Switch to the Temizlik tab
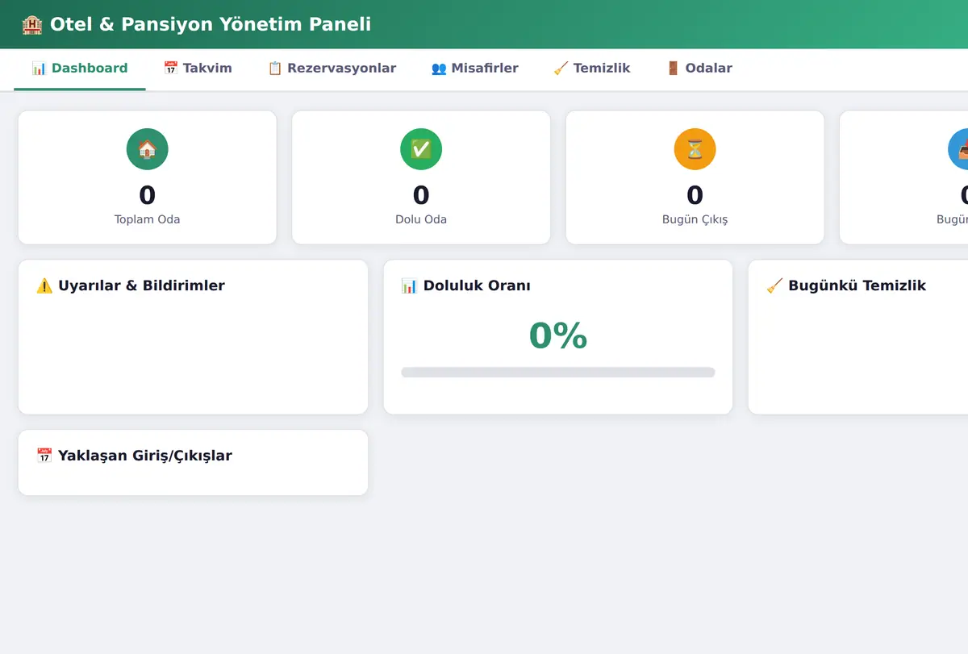The image size is (968, 654). [x=592, y=69]
